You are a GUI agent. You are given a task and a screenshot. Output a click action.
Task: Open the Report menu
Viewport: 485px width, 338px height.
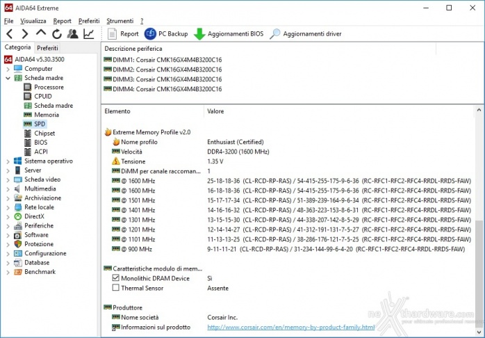(x=62, y=21)
